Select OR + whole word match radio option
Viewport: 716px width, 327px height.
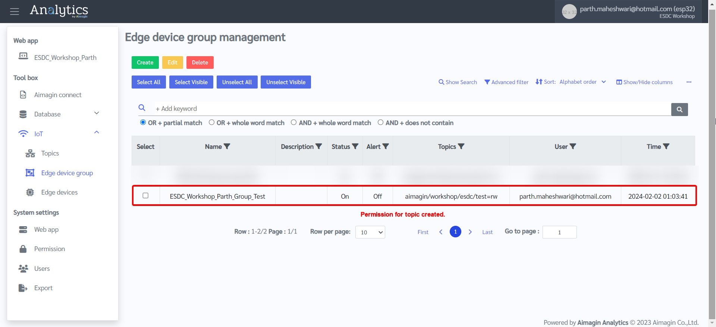coord(211,122)
